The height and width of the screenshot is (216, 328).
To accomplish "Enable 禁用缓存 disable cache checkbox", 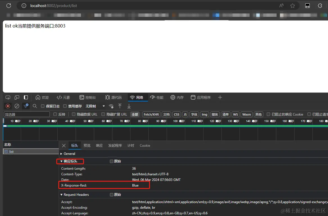I will 65,106.
